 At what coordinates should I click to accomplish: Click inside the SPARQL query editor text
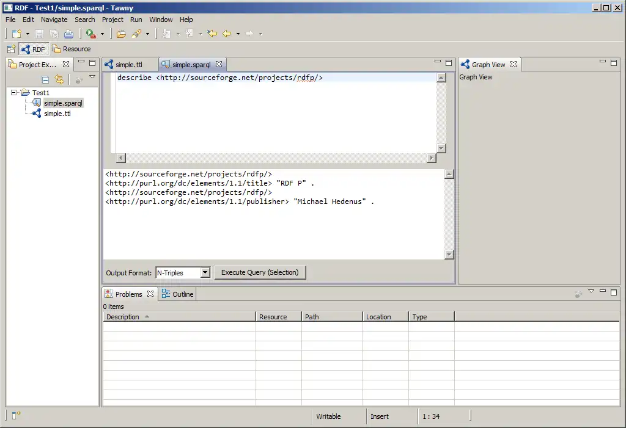coord(219,78)
